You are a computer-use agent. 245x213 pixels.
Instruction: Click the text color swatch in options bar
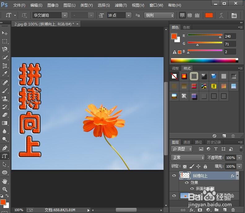pos(209,15)
